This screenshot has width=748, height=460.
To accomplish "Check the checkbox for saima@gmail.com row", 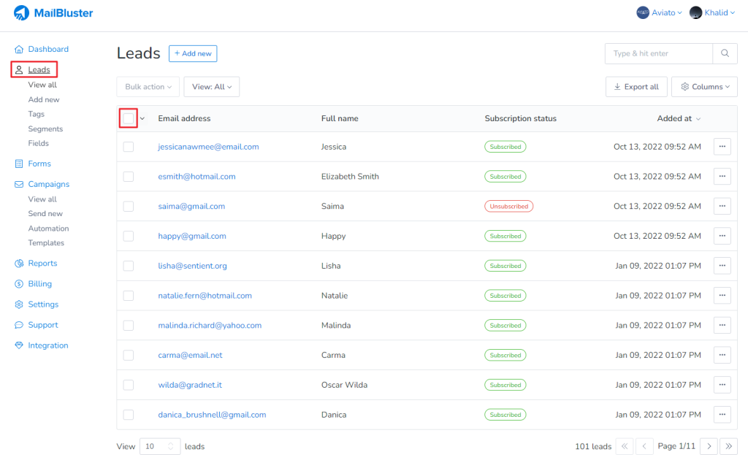I will 129,206.
